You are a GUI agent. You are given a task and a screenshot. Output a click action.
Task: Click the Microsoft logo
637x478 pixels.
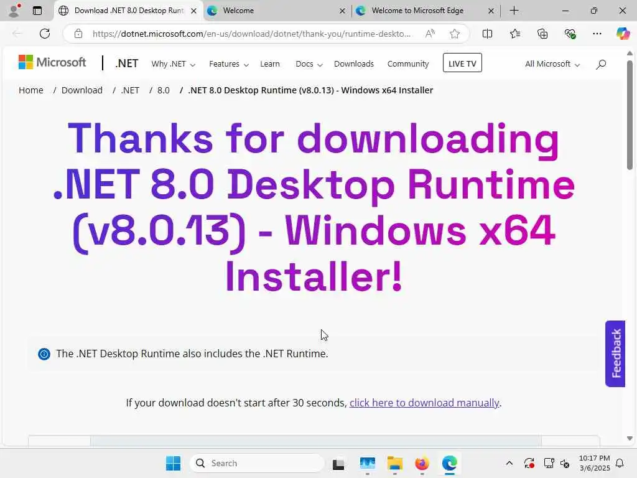tap(52, 63)
